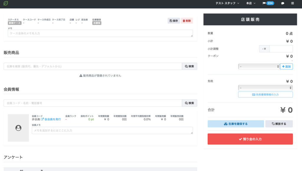The width and height of the screenshot is (302, 171).
Task: Open the 本店 store dropdown
Action: [x=251, y=3]
